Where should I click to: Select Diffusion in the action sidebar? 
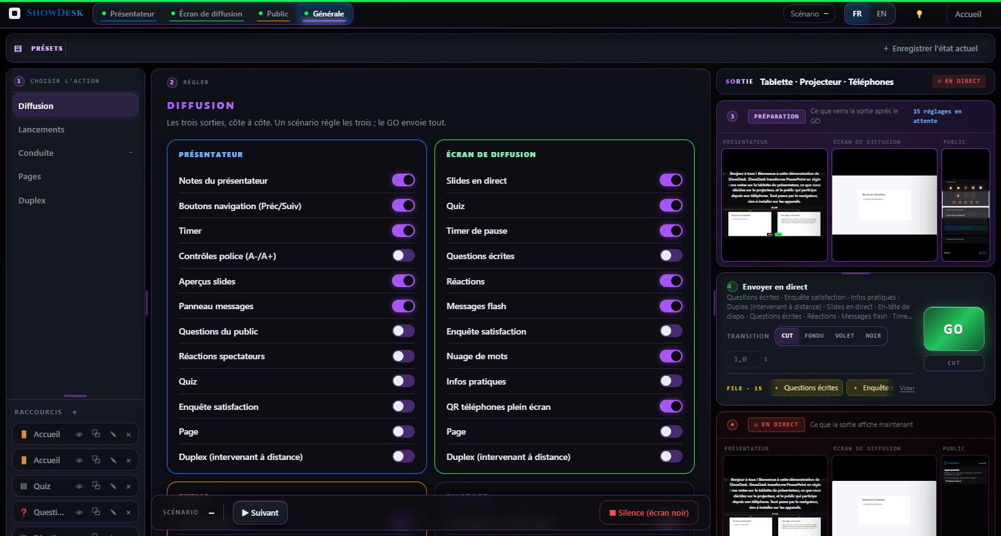75,106
